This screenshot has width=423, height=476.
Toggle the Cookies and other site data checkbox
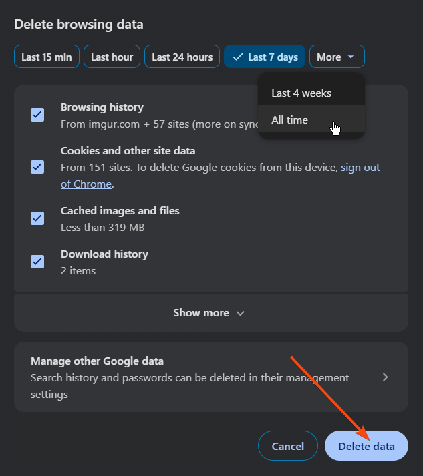(x=37, y=167)
